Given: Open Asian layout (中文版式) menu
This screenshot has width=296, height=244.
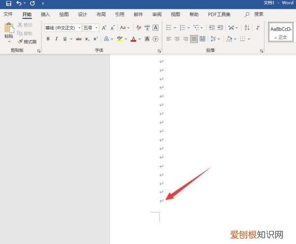Looking at the screenshot, I should coord(233,28).
